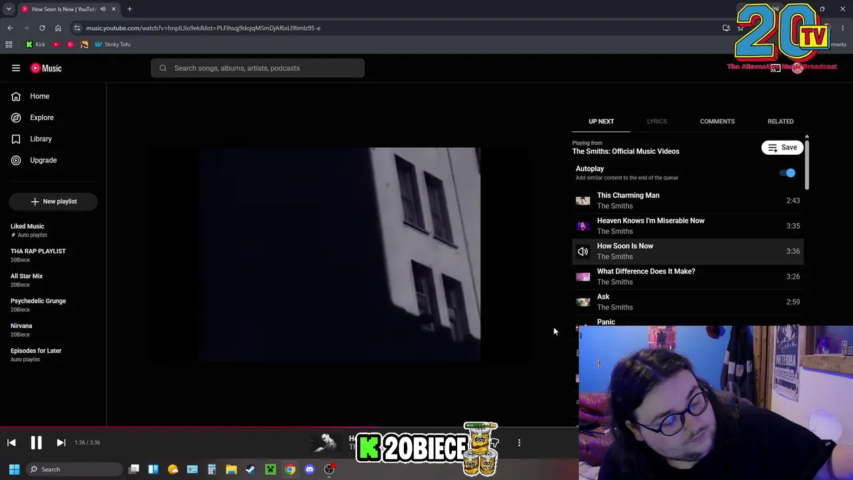Select How Soon Is Now queue row

(688, 251)
